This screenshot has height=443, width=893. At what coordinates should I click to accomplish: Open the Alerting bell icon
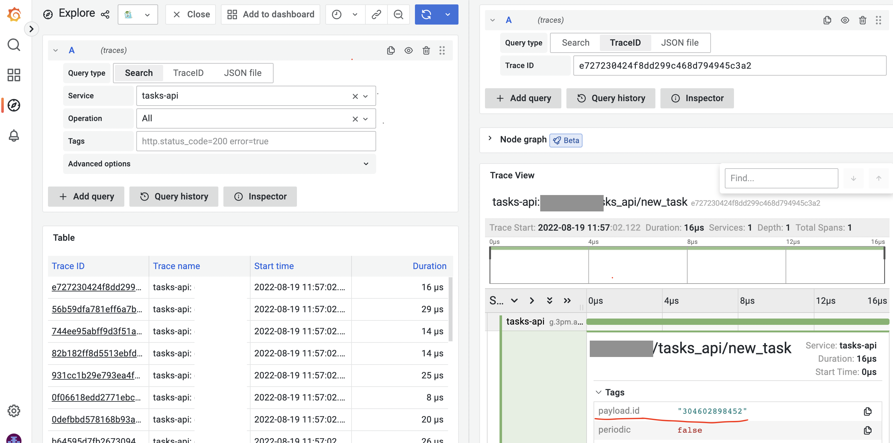[x=14, y=136]
